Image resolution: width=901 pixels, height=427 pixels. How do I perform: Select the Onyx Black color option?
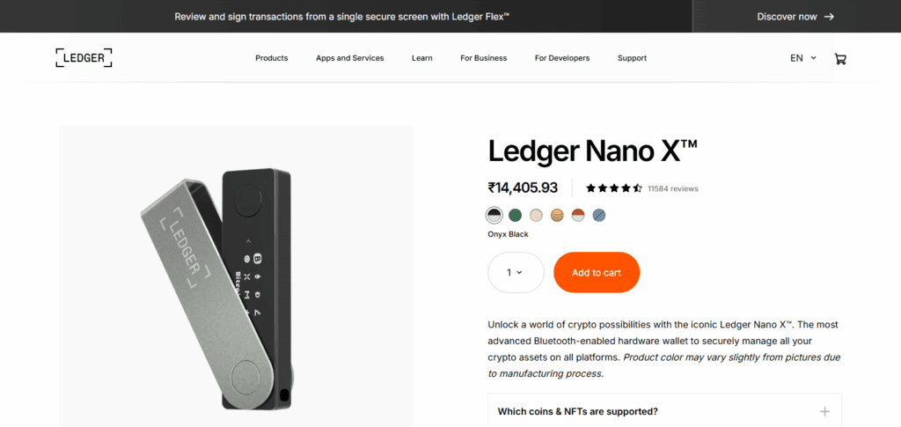[x=494, y=215]
